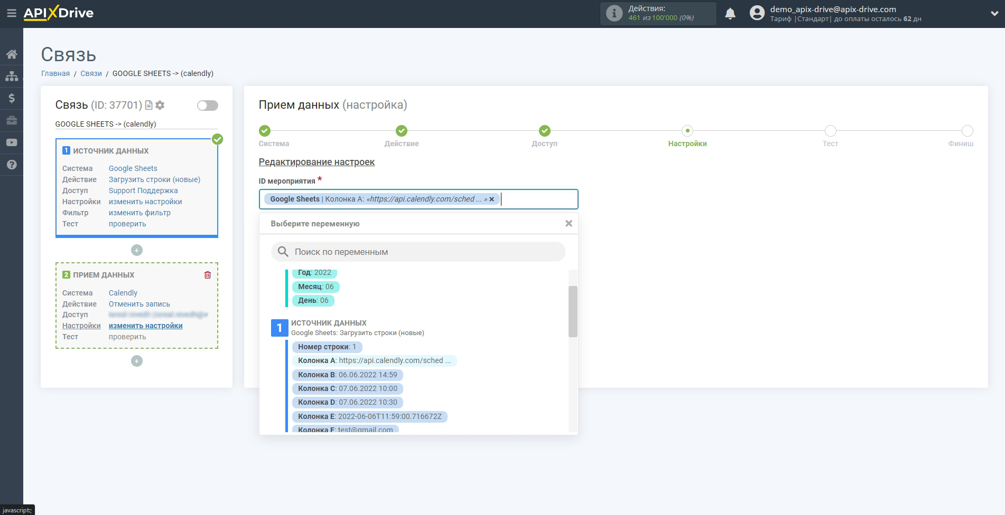
Task: Select Колонка B: 06.06.2022 14:59
Action: (x=348, y=375)
